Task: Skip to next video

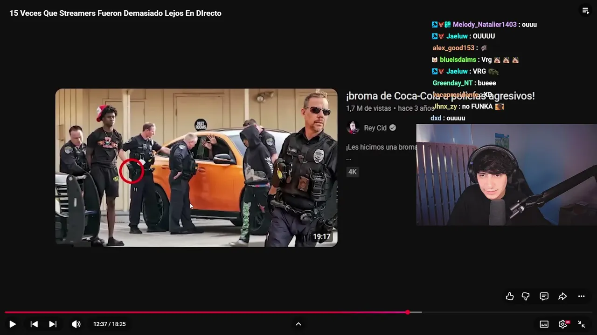Action: pyautogui.click(x=53, y=324)
